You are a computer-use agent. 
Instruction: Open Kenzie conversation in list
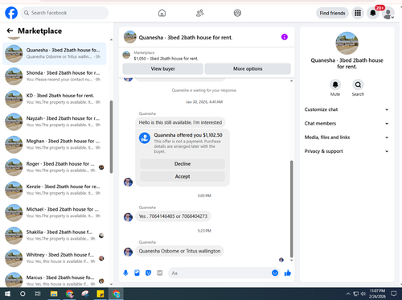coord(55,190)
